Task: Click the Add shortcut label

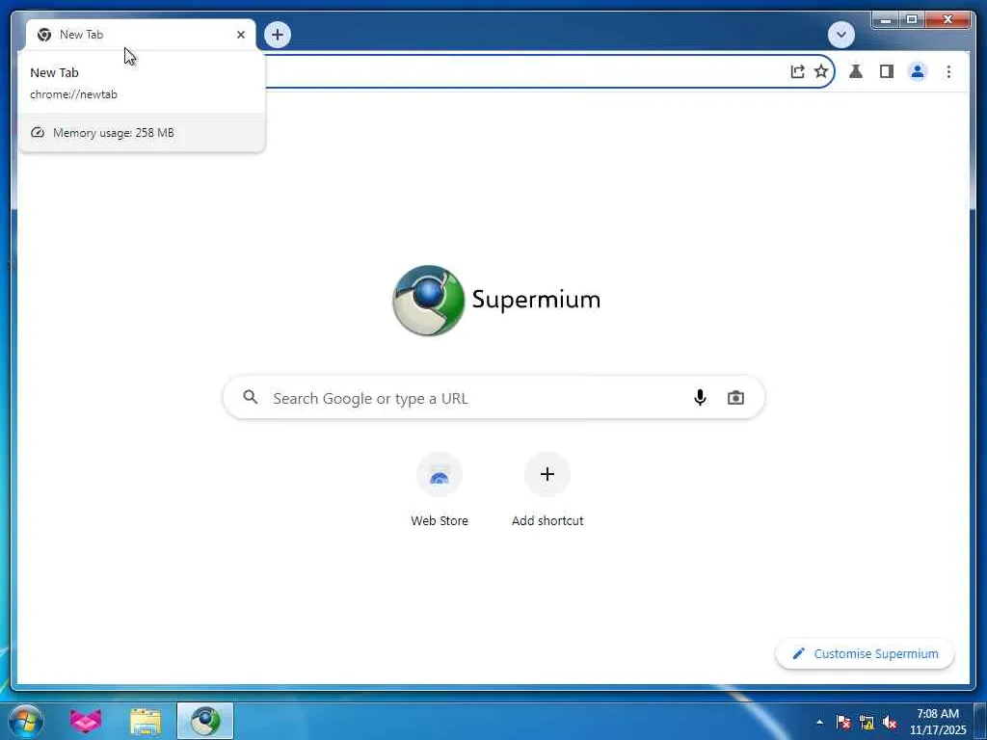Action: pyautogui.click(x=547, y=520)
